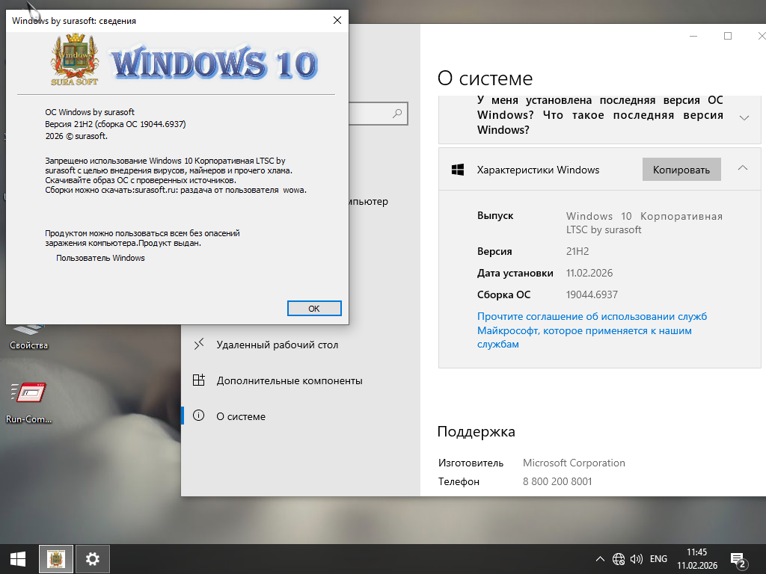
Task: Switch the ENG input language
Action: pos(658,559)
